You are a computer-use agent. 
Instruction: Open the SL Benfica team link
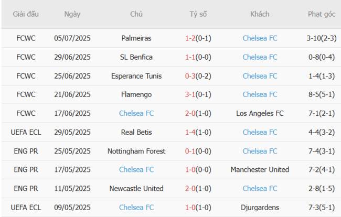pos(136,57)
